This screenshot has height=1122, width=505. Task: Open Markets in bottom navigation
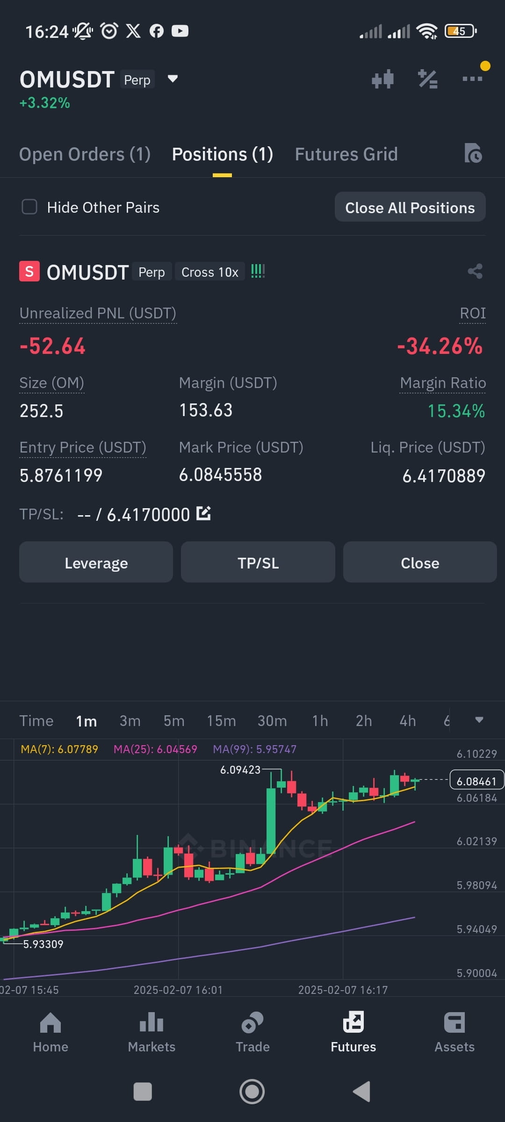[x=151, y=1033]
